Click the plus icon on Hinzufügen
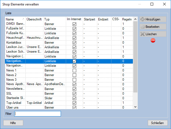 (x=143, y=19)
